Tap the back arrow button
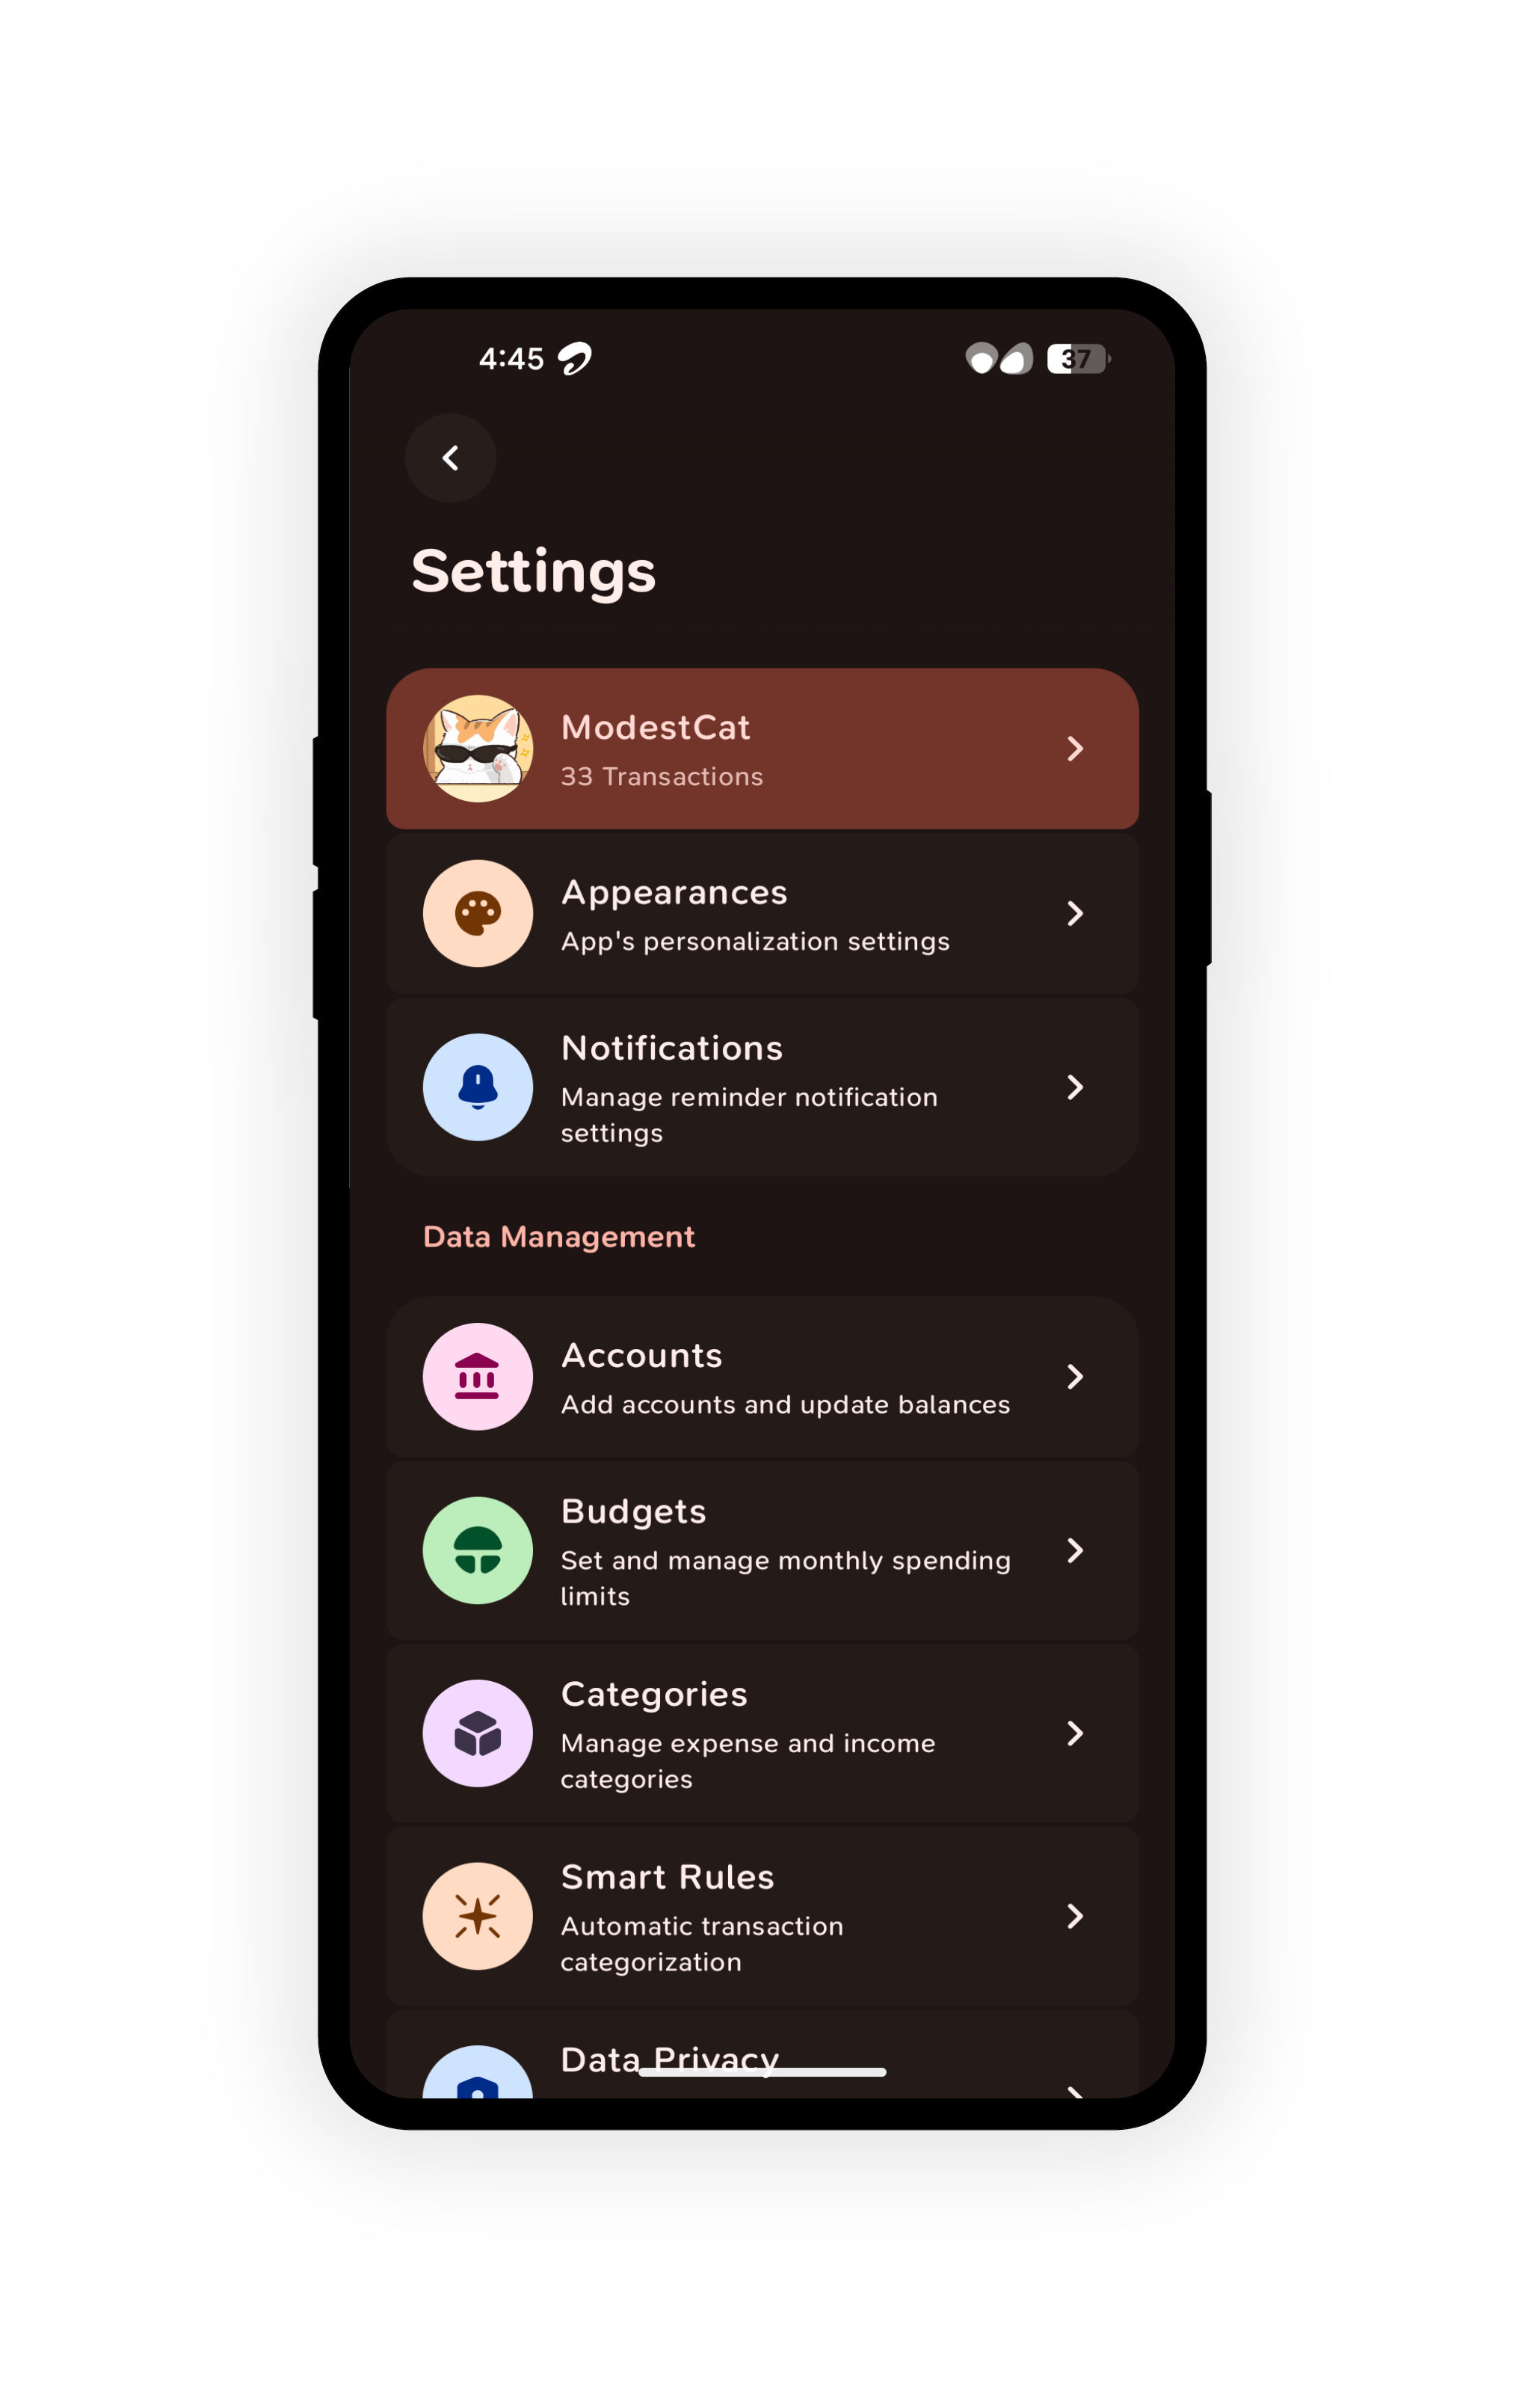The width and height of the screenshot is (1525, 2408). coord(451,458)
